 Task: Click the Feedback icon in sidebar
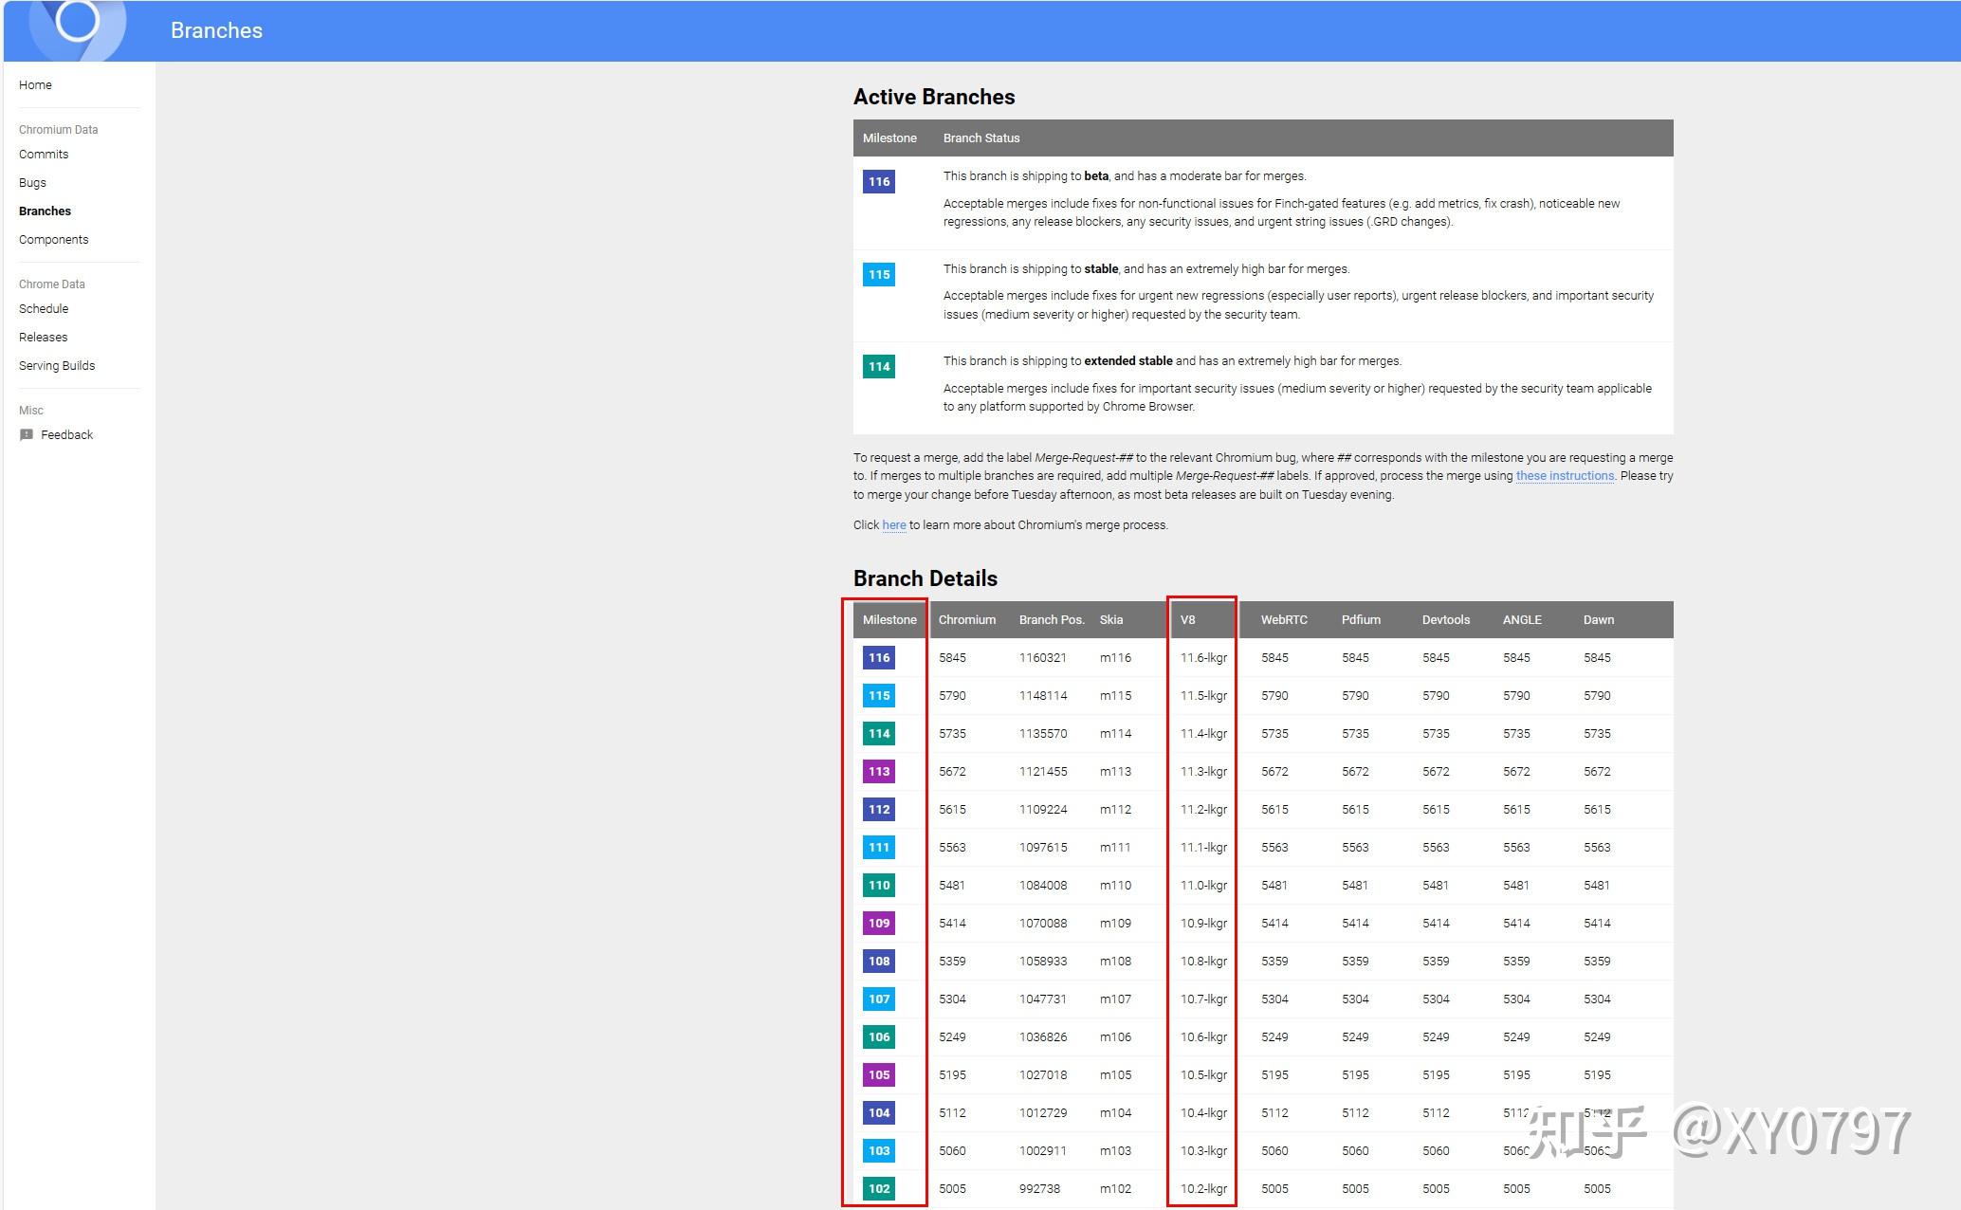click(x=27, y=435)
